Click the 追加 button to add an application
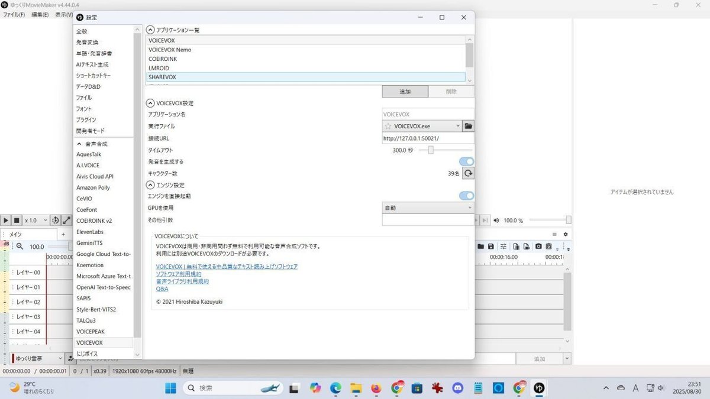 405,91
